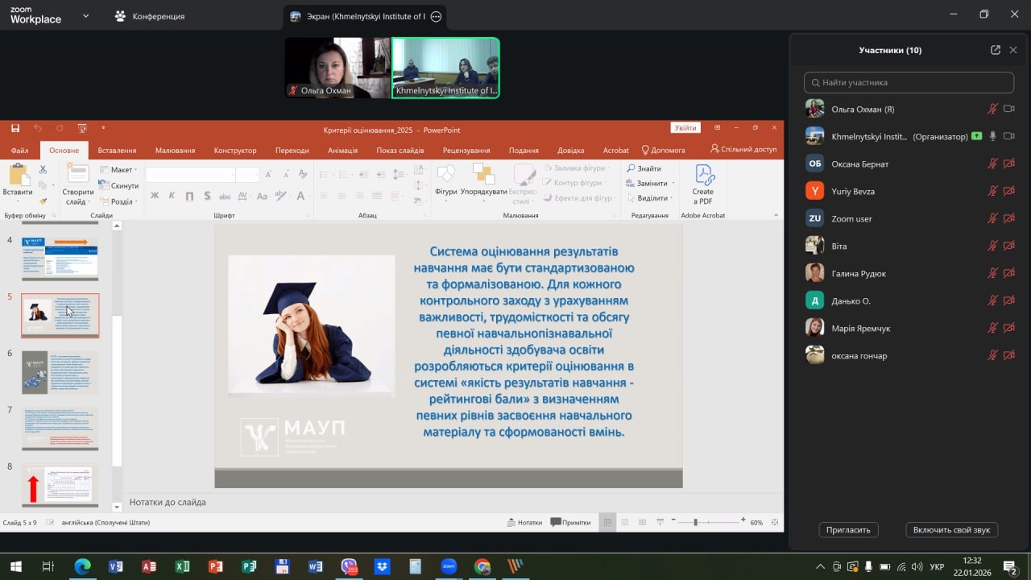Expand the Zoom Workplace logo dropdown arrow
This screenshot has height=580, width=1031.
point(86,15)
